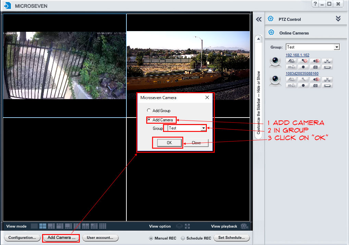Toggle microphone talk for camera 192.168.1.162
Image resolution: width=349 pixels, height=245 pixels.
tap(303, 61)
